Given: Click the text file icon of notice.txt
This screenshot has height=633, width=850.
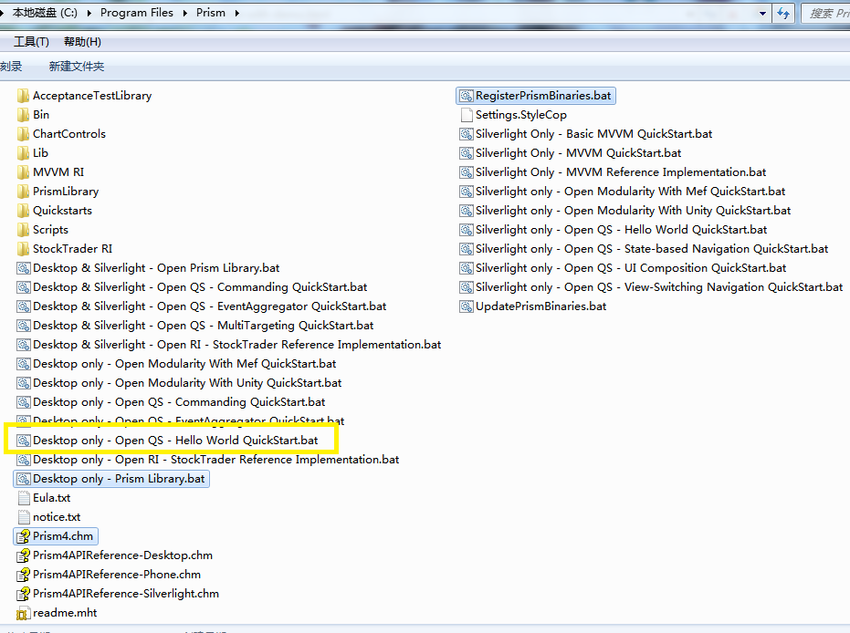Looking at the screenshot, I should pyautogui.click(x=24, y=517).
